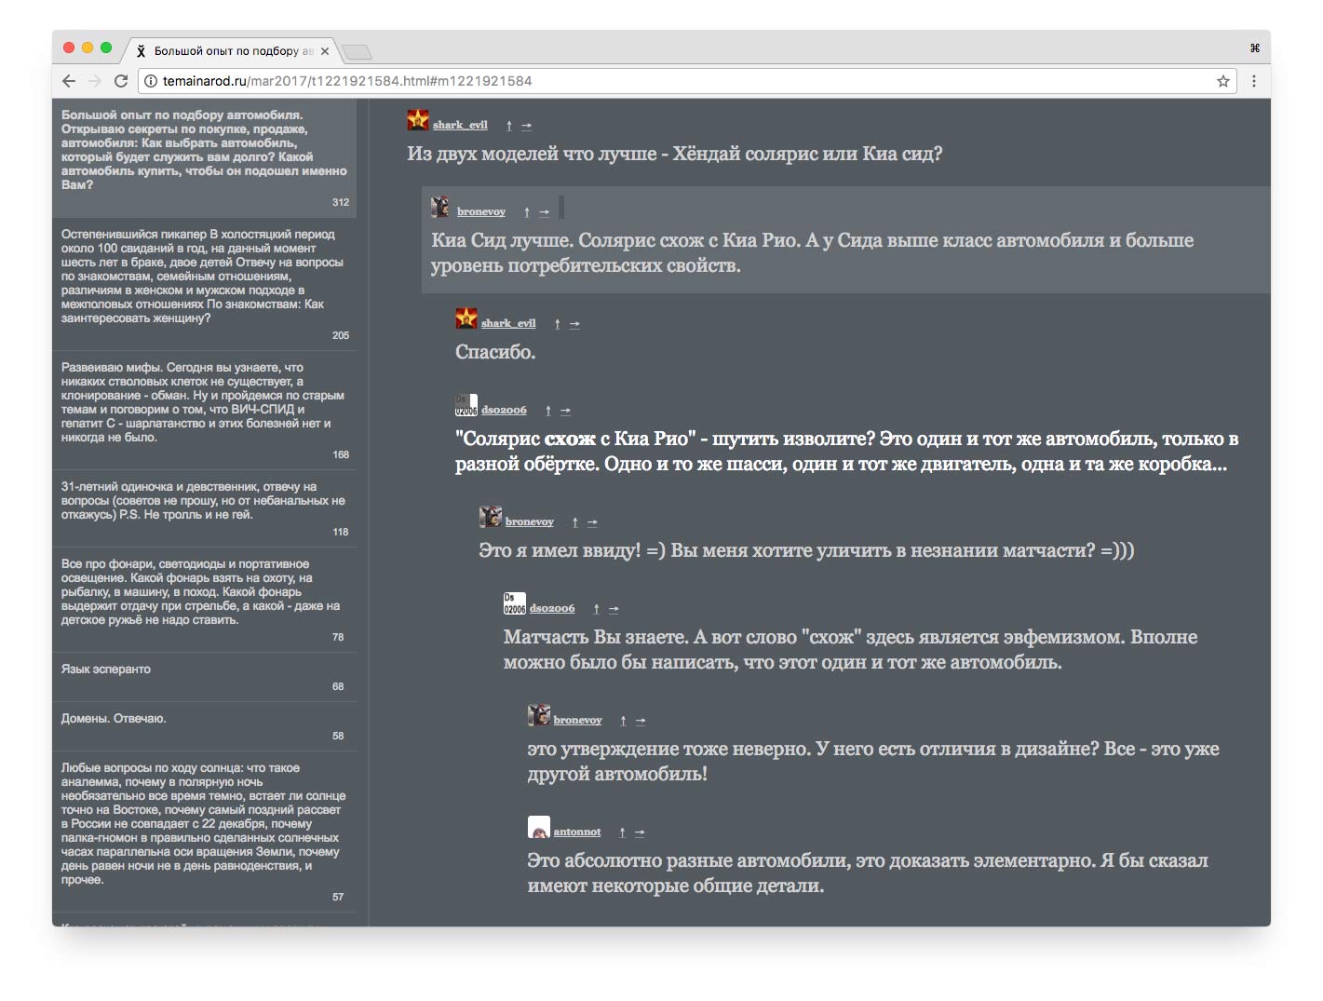
Task: Click shark_evil avatar above Solaris vs Ceed question
Action: [x=418, y=120]
